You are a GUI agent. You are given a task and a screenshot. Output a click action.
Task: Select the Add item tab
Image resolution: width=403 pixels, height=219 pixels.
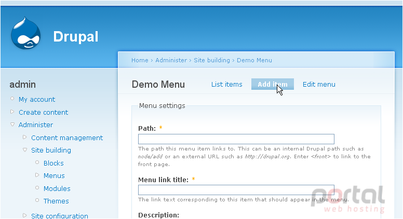[x=273, y=84]
